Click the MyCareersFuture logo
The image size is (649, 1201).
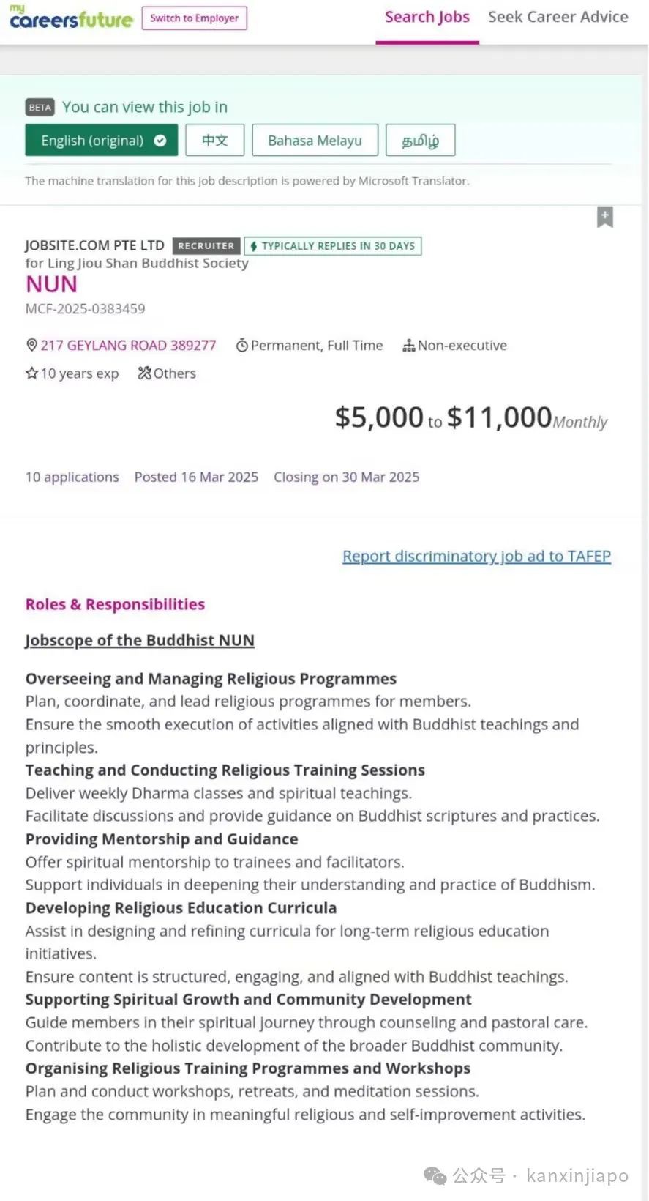[x=71, y=17]
